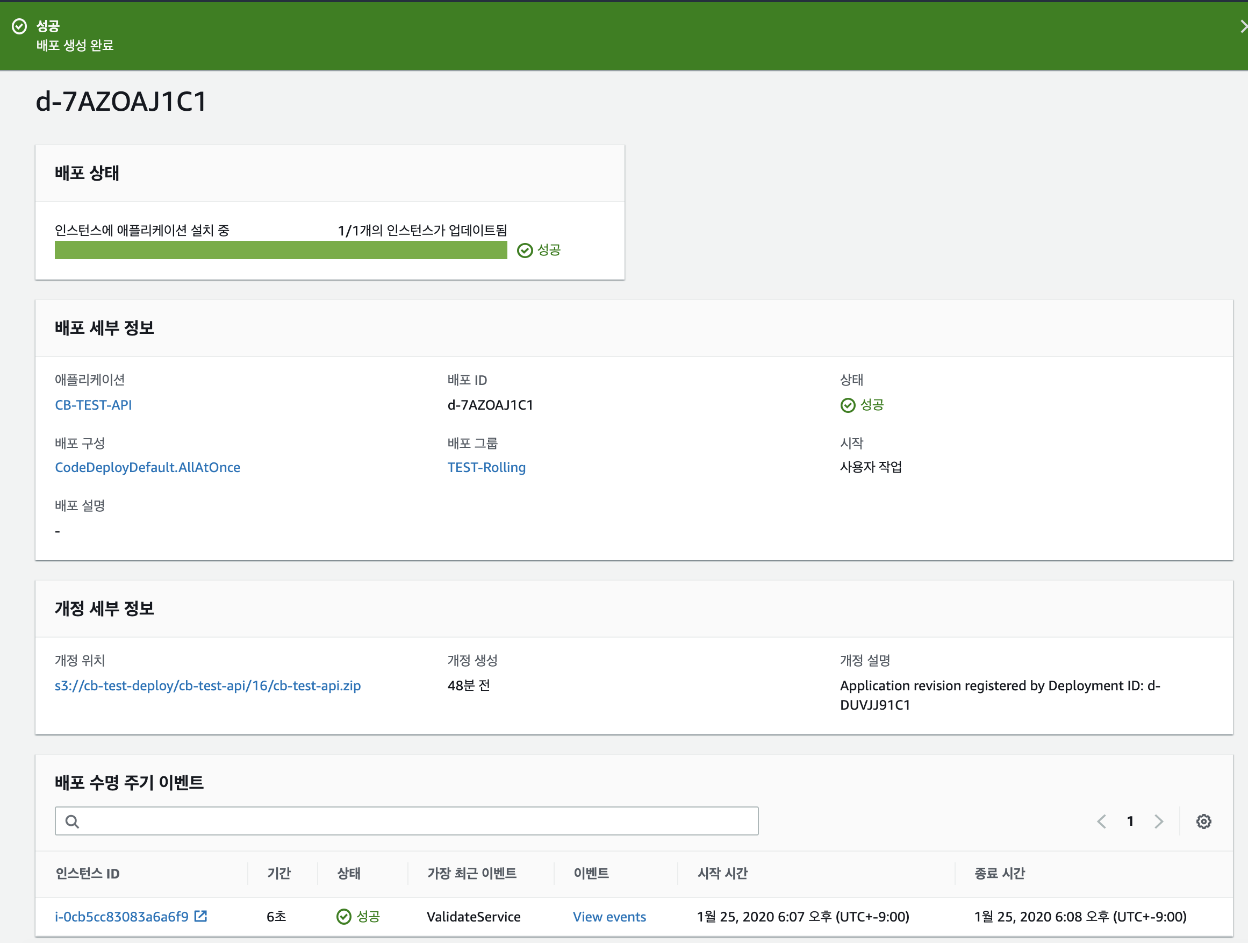The width and height of the screenshot is (1248, 943).
Task: Click the success checkmark icon in banner
Action: 20,26
